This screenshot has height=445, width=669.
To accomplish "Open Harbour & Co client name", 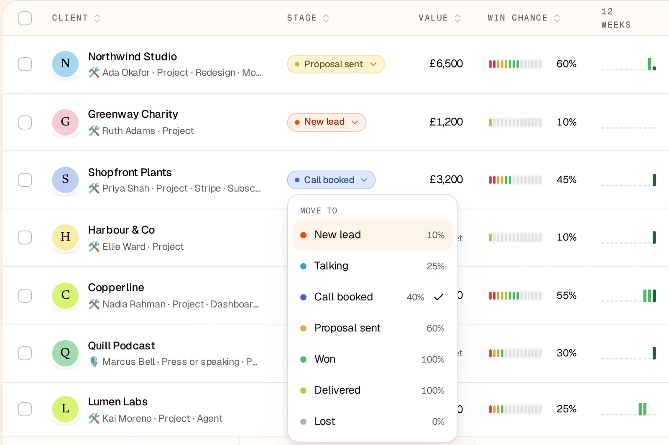I will click(x=121, y=230).
